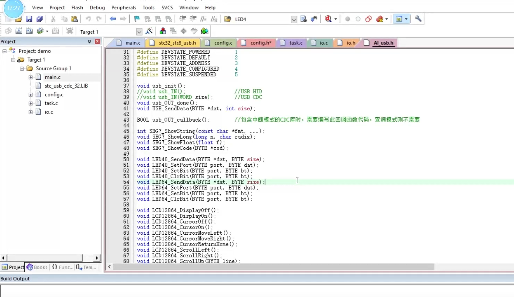
Task: Comment out the selected lines
Action: coord(204,19)
